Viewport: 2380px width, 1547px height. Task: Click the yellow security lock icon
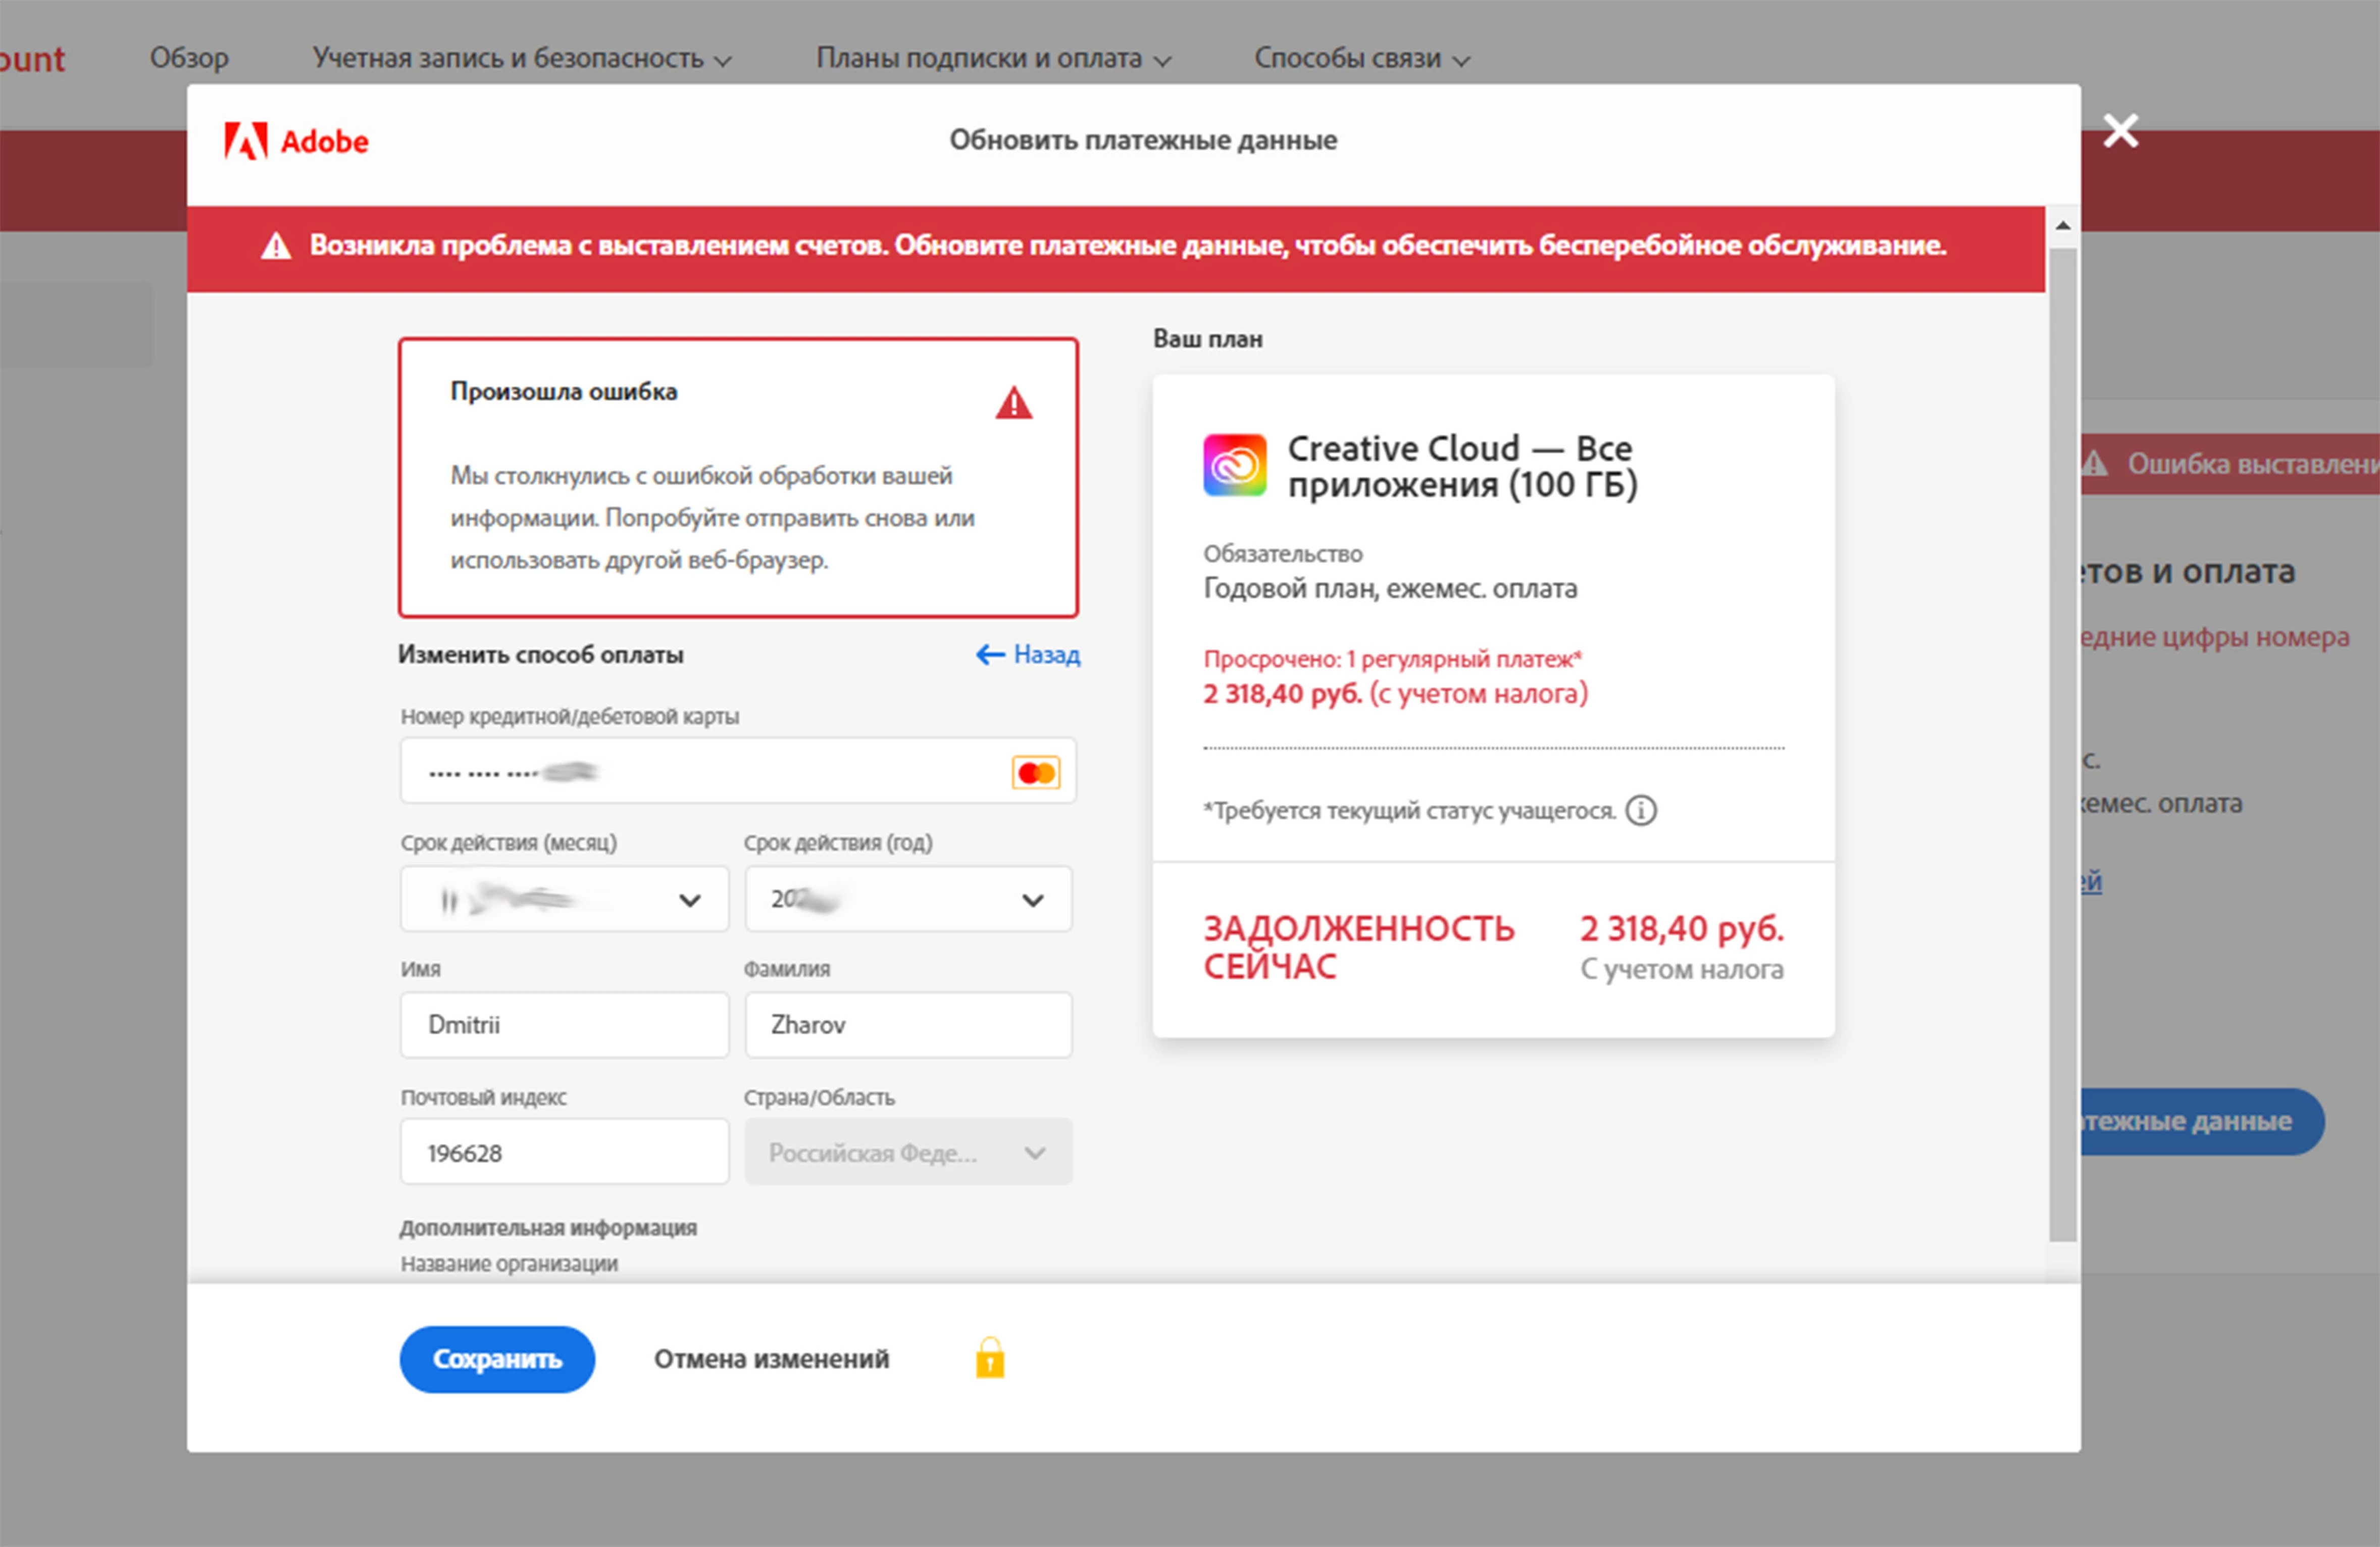tap(990, 1358)
